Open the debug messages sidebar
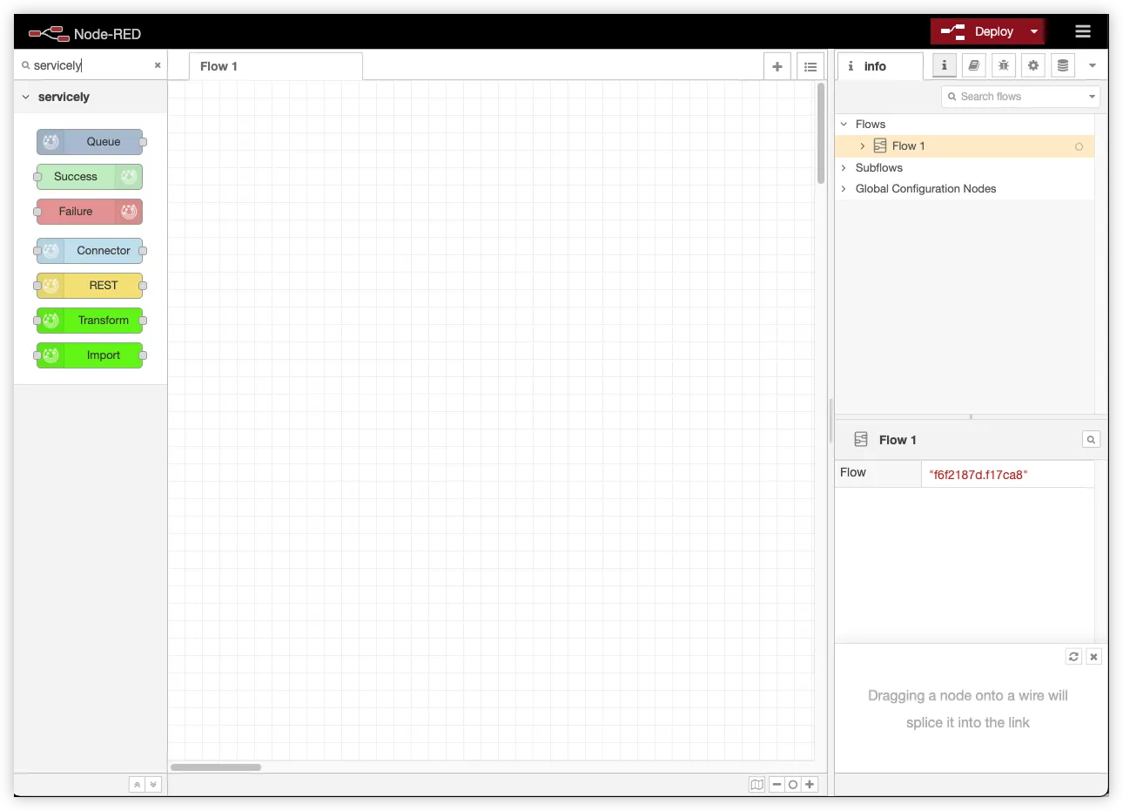 (1004, 65)
